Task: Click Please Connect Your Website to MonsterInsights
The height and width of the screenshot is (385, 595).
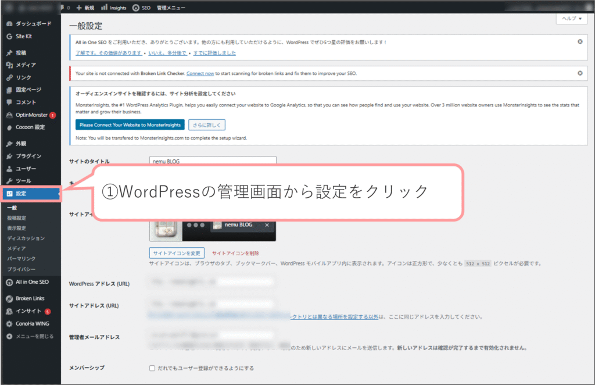Action: coord(130,124)
